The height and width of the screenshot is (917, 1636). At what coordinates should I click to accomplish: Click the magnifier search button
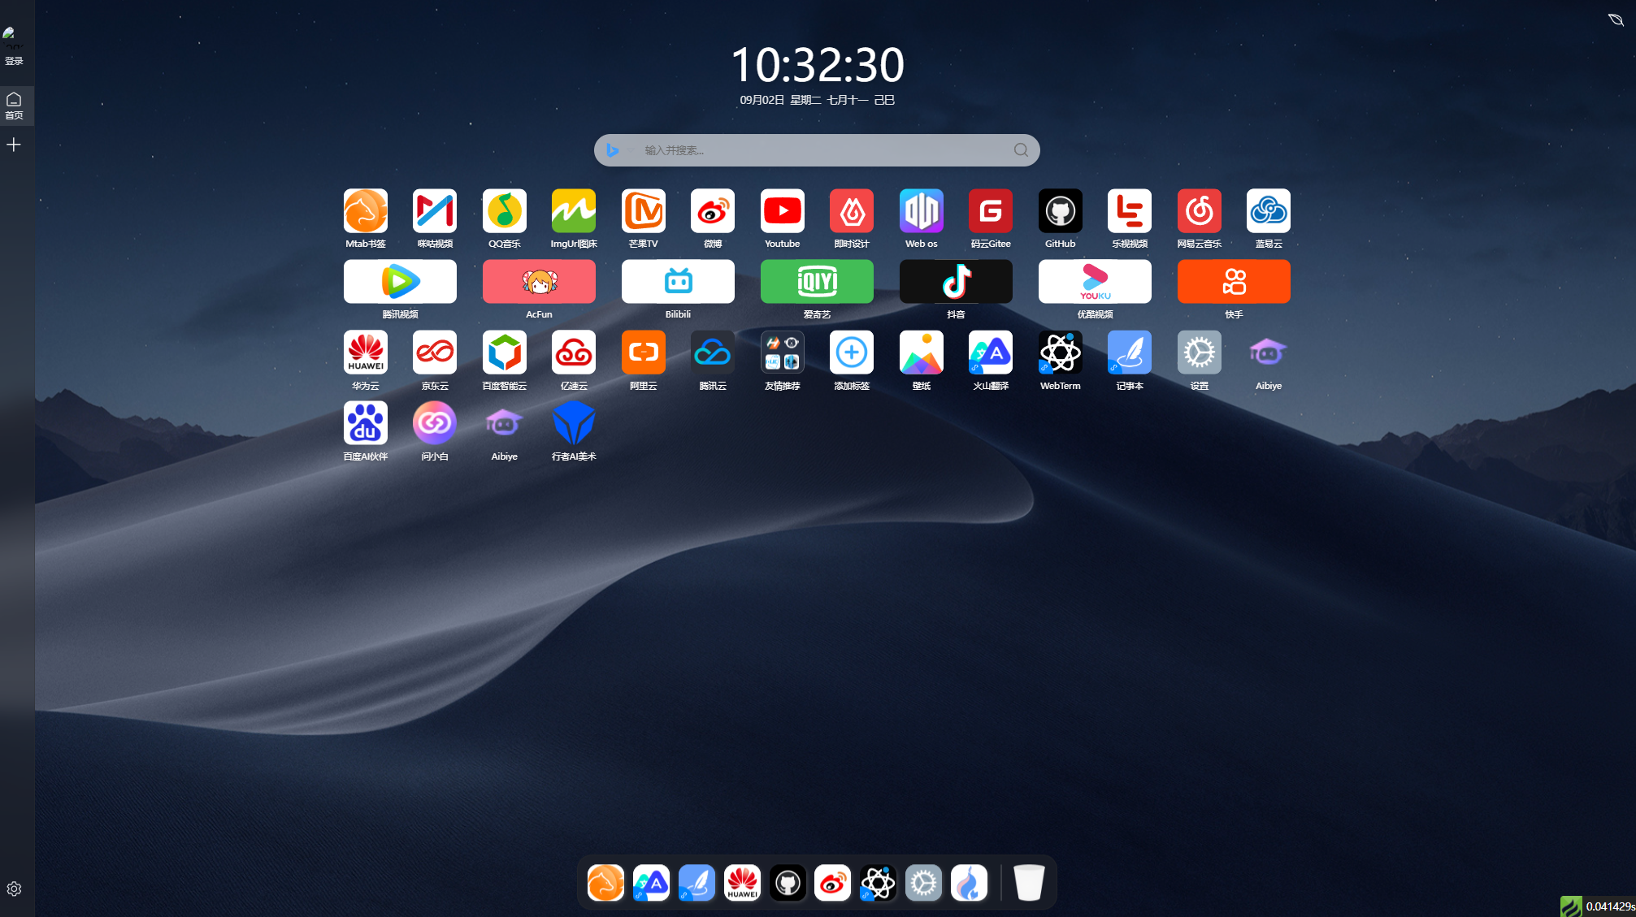(1021, 150)
